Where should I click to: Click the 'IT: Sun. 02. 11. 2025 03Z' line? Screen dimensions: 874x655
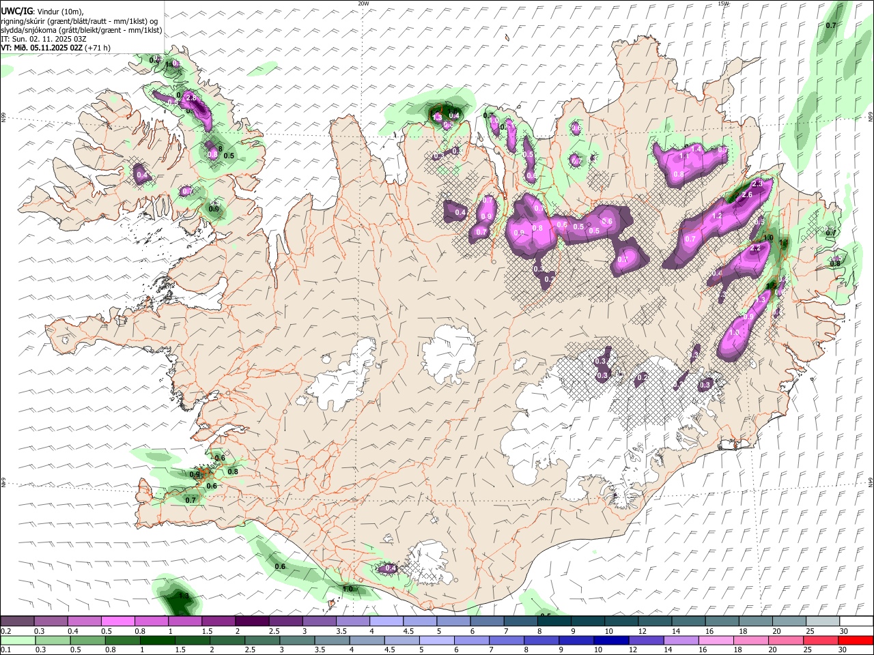[x=44, y=39]
